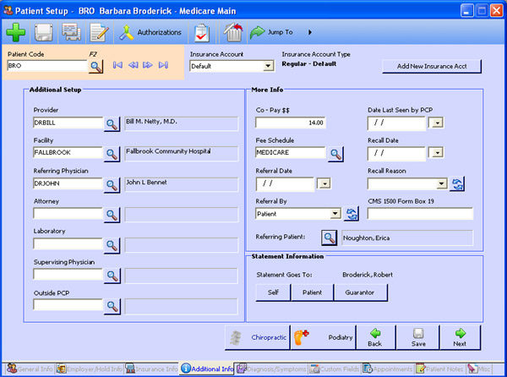
Task: Click the Provider lookup magnifier icon
Action: [112, 124]
